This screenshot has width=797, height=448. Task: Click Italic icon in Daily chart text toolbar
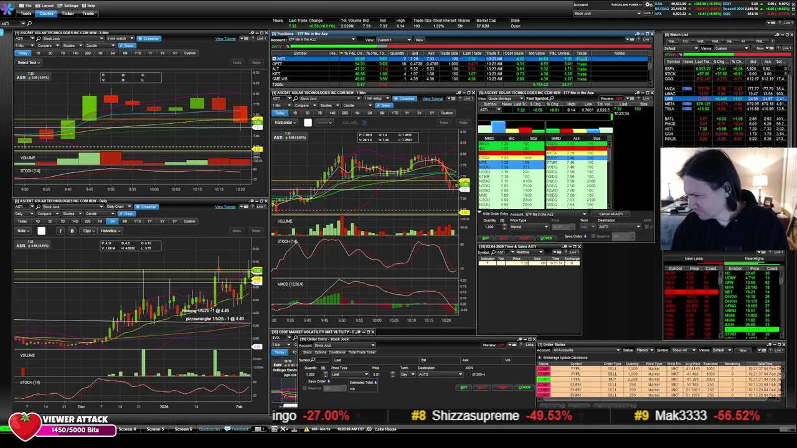pyautogui.click(x=60, y=231)
